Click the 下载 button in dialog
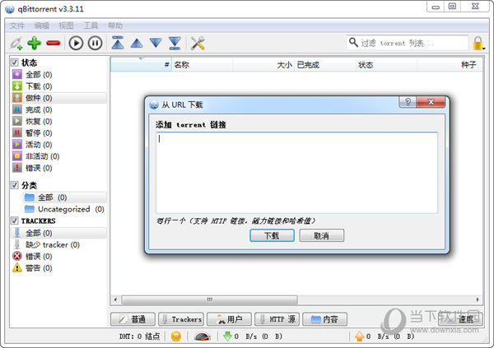This screenshot has height=348, width=494. point(272,235)
